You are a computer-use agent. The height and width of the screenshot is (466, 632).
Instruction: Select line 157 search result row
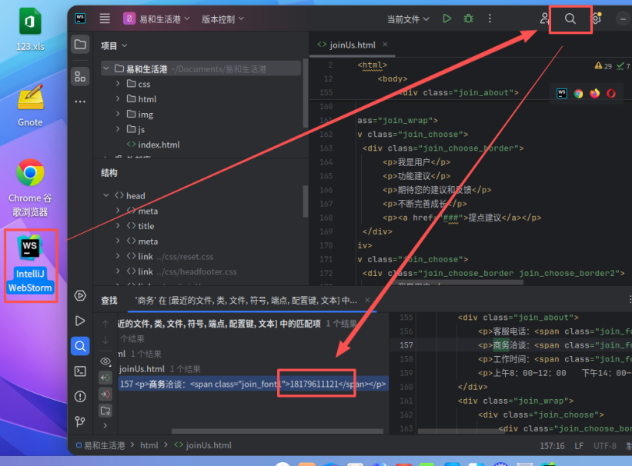click(253, 384)
